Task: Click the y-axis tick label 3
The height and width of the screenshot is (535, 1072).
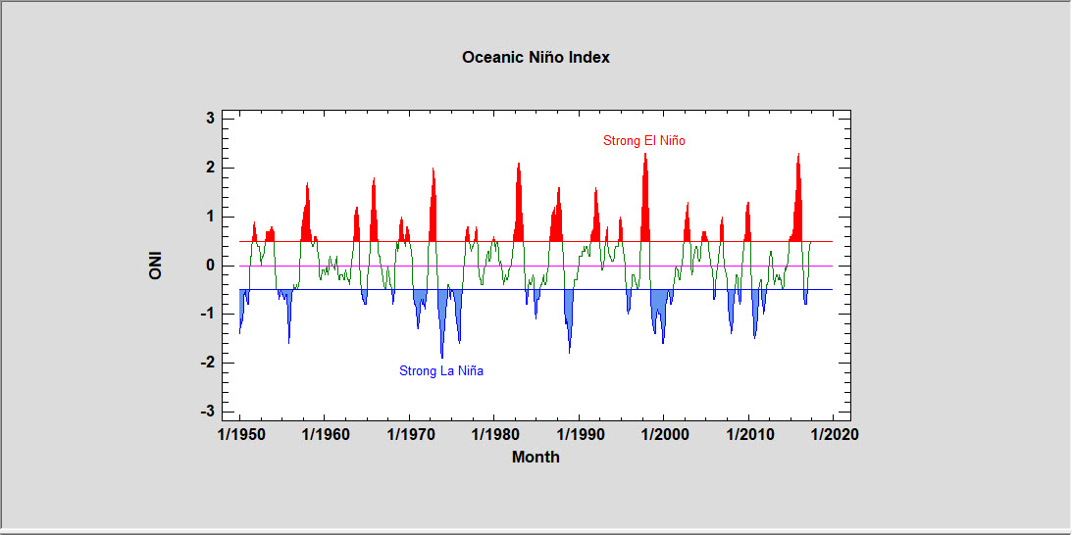Action: coord(210,119)
